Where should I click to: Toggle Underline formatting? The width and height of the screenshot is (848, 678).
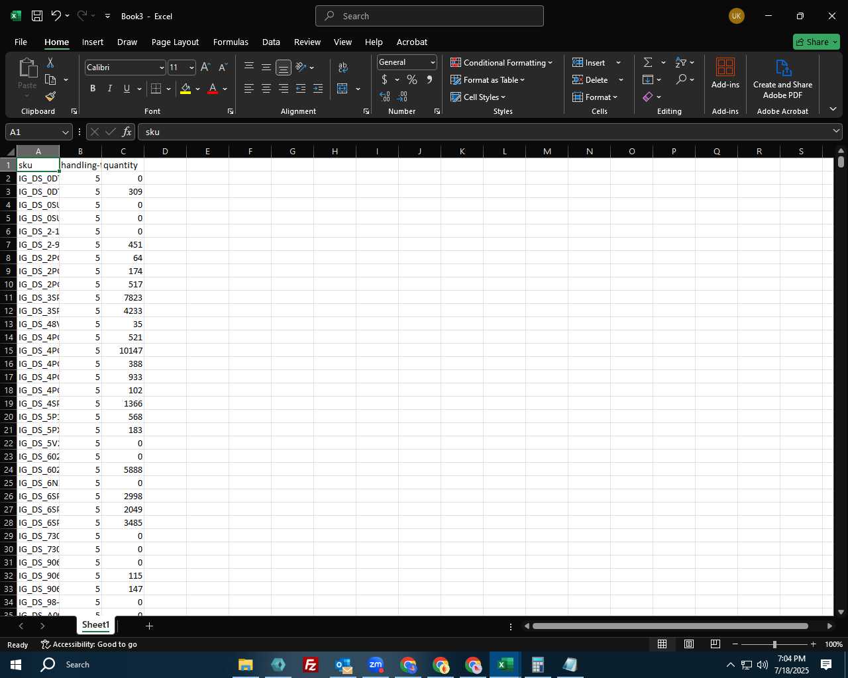[x=127, y=89]
